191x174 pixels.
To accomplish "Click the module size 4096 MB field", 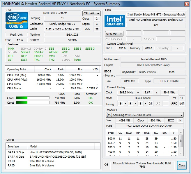I will click(x=124, y=121).
